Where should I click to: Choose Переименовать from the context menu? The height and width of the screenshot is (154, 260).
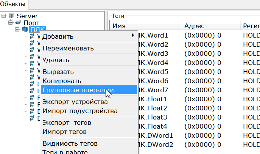coord(68,48)
